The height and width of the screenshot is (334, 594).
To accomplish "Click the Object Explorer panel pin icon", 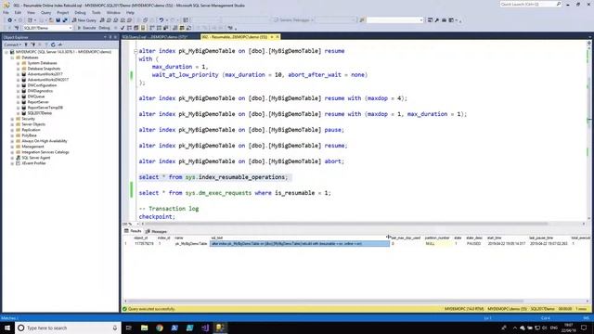I will 110,37.
